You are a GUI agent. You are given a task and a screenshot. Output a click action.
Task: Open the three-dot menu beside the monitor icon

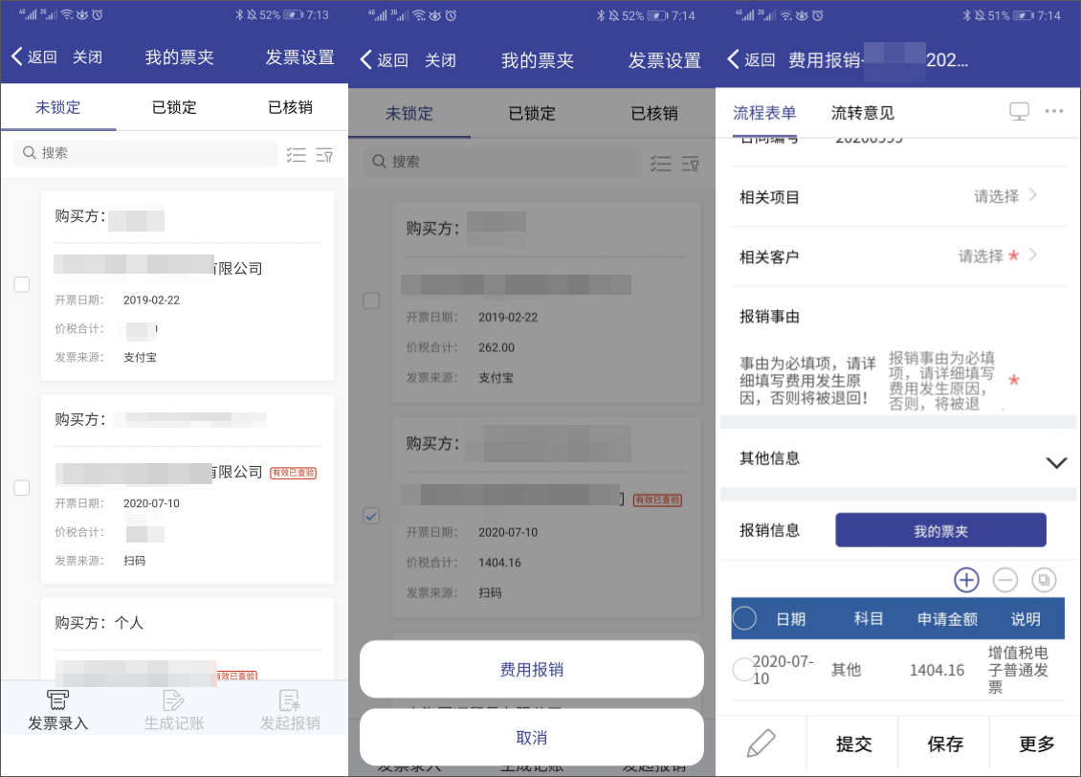[x=1054, y=112]
